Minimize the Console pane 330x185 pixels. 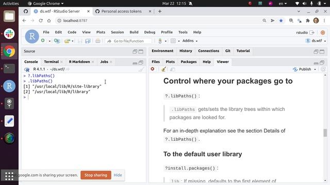point(135,63)
